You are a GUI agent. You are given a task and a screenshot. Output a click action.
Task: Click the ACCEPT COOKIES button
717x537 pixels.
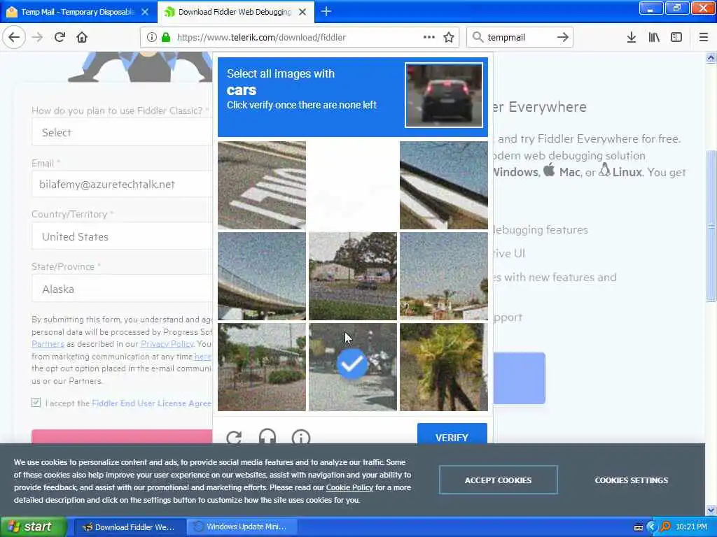498,480
